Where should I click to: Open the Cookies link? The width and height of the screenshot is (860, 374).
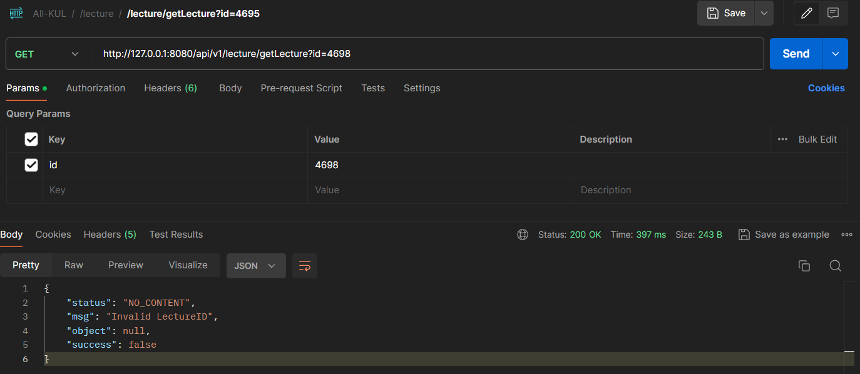[826, 88]
